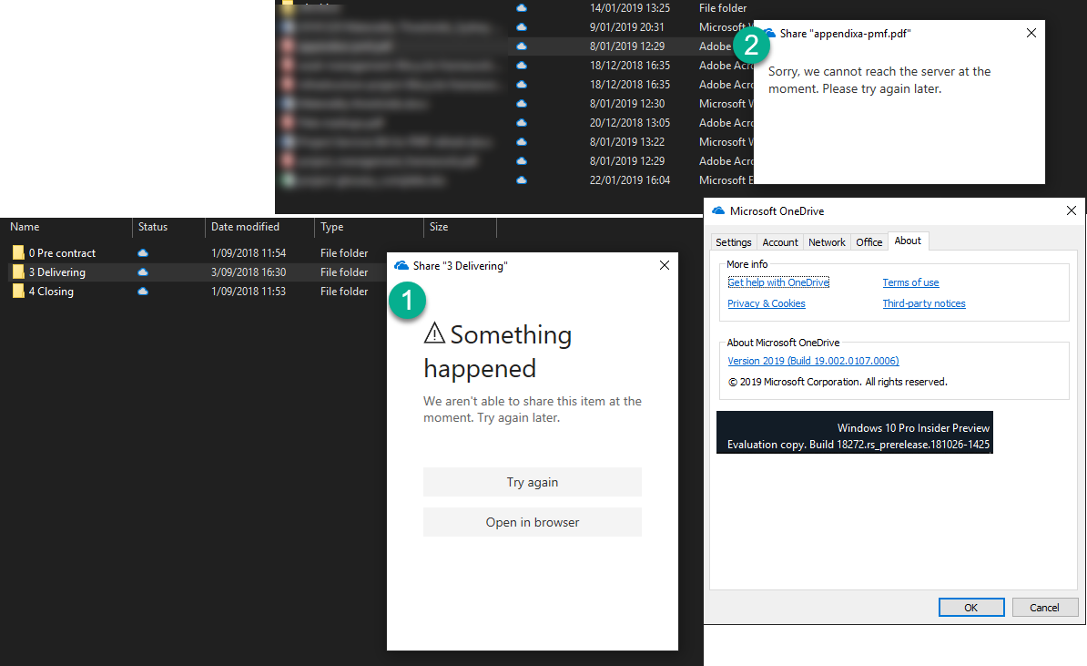
Task: Open the Settings tab in OneDrive
Action: pyautogui.click(x=734, y=242)
